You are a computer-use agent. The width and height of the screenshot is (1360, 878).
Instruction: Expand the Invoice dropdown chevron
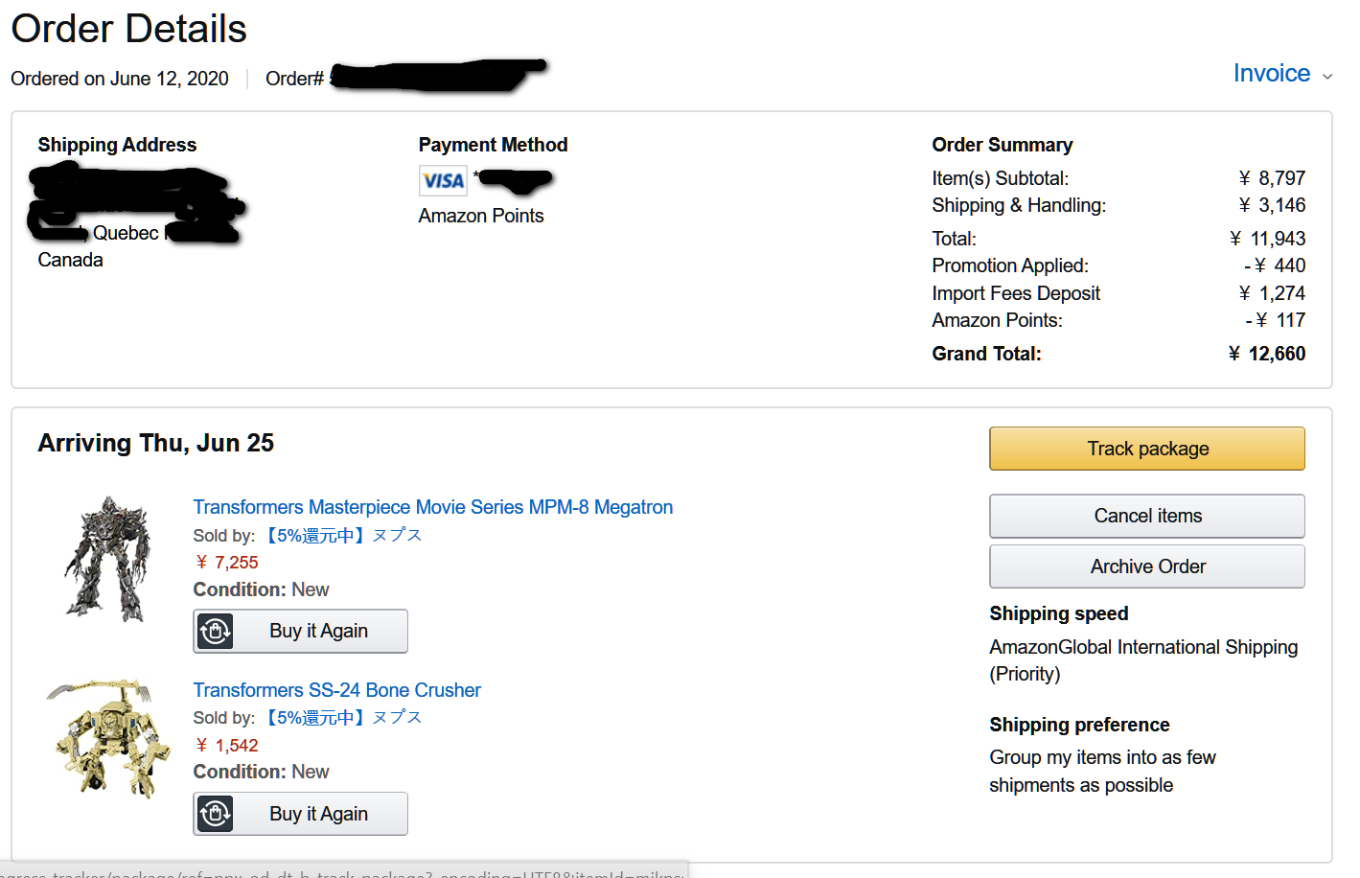pyautogui.click(x=1327, y=76)
